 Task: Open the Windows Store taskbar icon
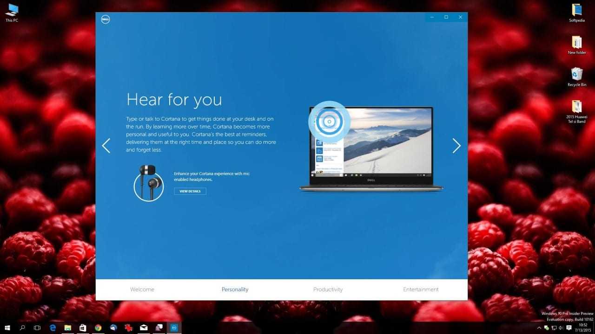(83, 328)
